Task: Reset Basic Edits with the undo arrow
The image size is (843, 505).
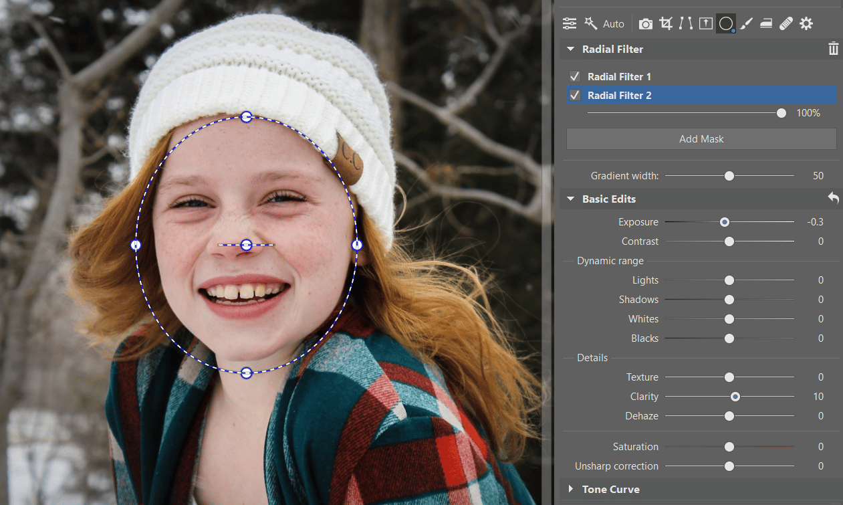Action: click(833, 199)
